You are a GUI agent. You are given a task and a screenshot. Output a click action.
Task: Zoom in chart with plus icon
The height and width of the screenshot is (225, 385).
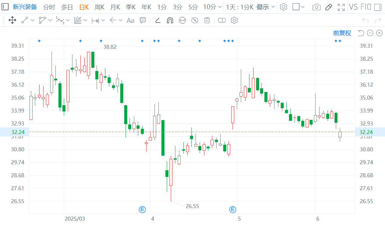(379, 33)
